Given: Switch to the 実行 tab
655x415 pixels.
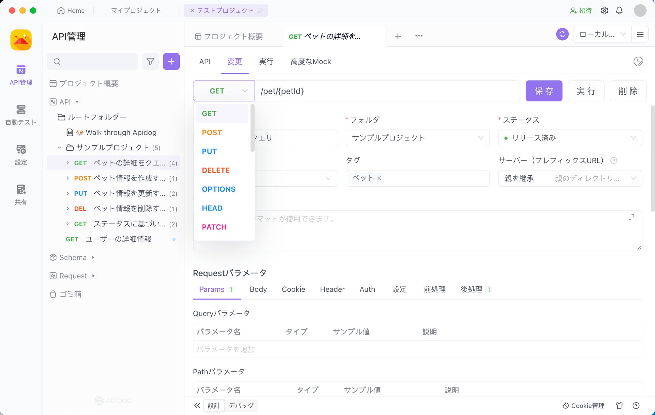Looking at the screenshot, I should [x=266, y=62].
